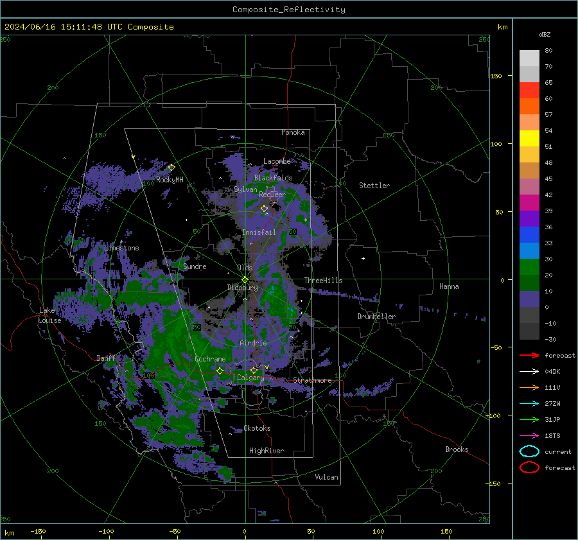Image resolution: width=578 pixels, height=540 pixels.
Task: Click the yellow diamond marker below Cochrane
Action: click(220, 370)
